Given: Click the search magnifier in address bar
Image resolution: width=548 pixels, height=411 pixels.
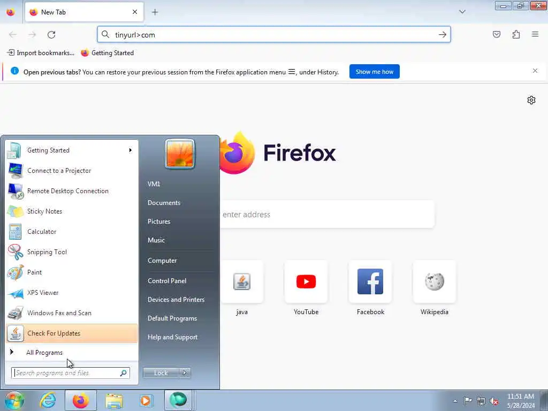Looking at the screenshot, I should tap(105, 34).
